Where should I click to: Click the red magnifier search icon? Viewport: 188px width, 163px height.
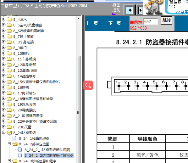[88, 85]
